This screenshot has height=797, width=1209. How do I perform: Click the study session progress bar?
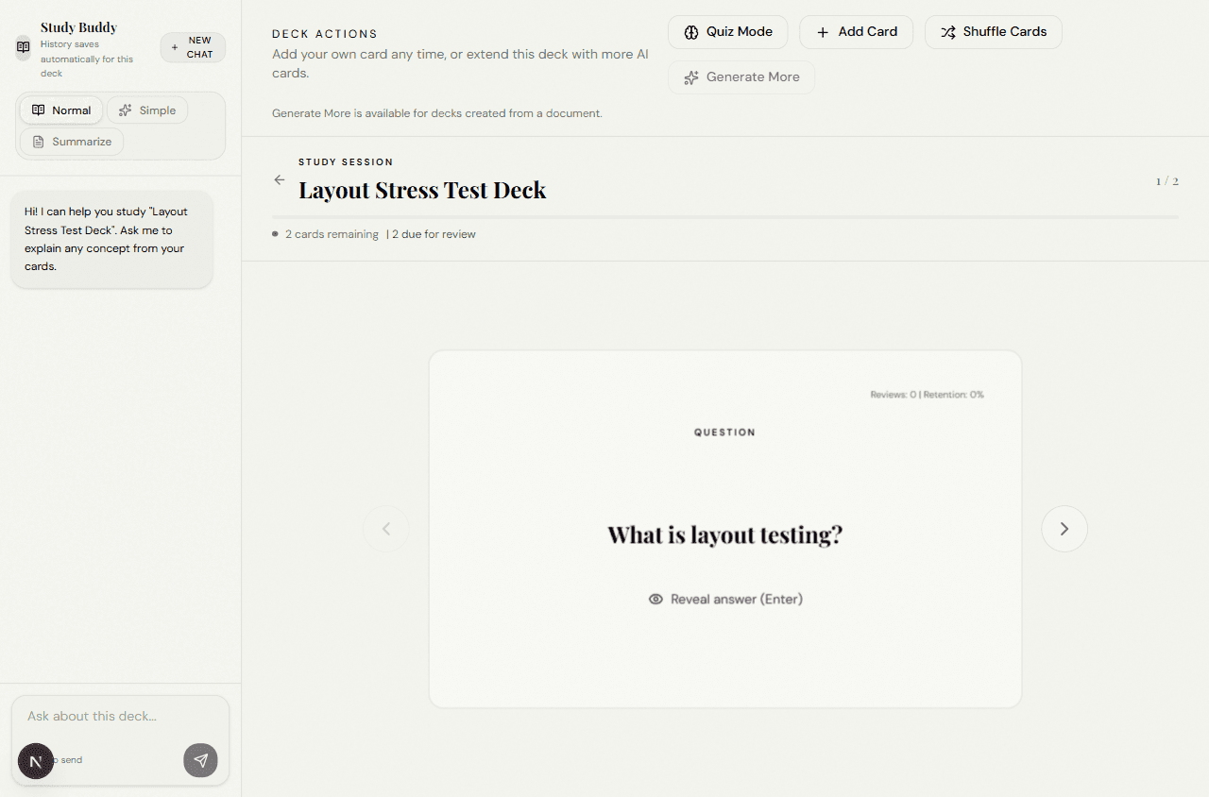pos(724,217)
